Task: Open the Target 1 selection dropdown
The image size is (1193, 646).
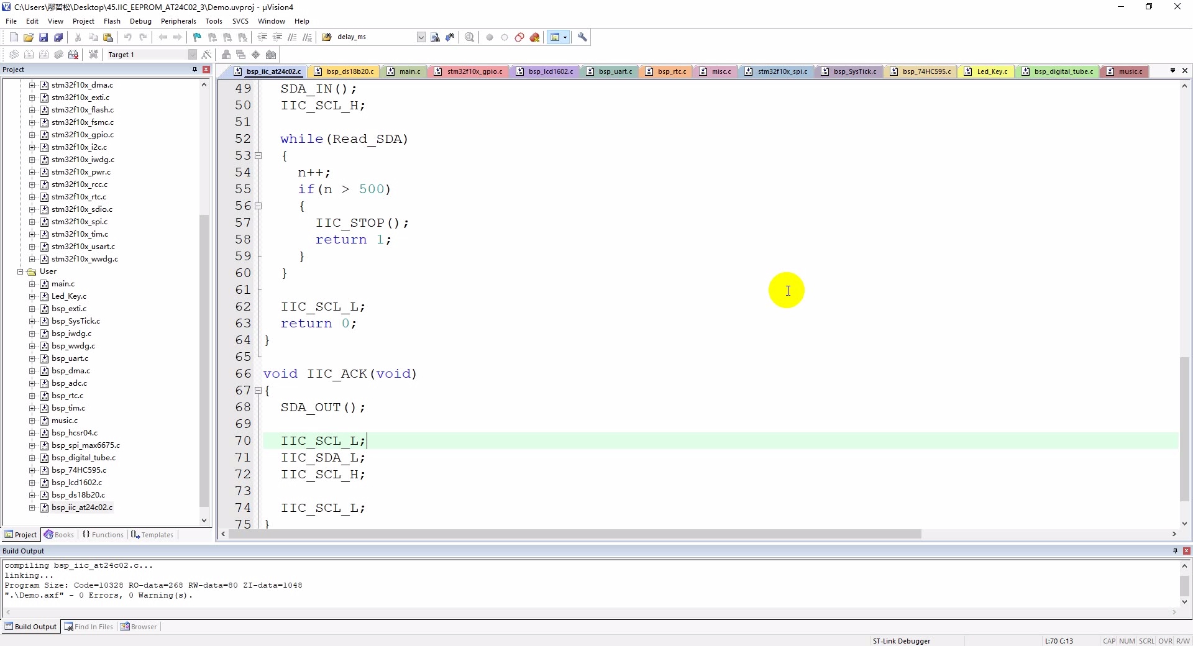Action: (x=191, y=55)
